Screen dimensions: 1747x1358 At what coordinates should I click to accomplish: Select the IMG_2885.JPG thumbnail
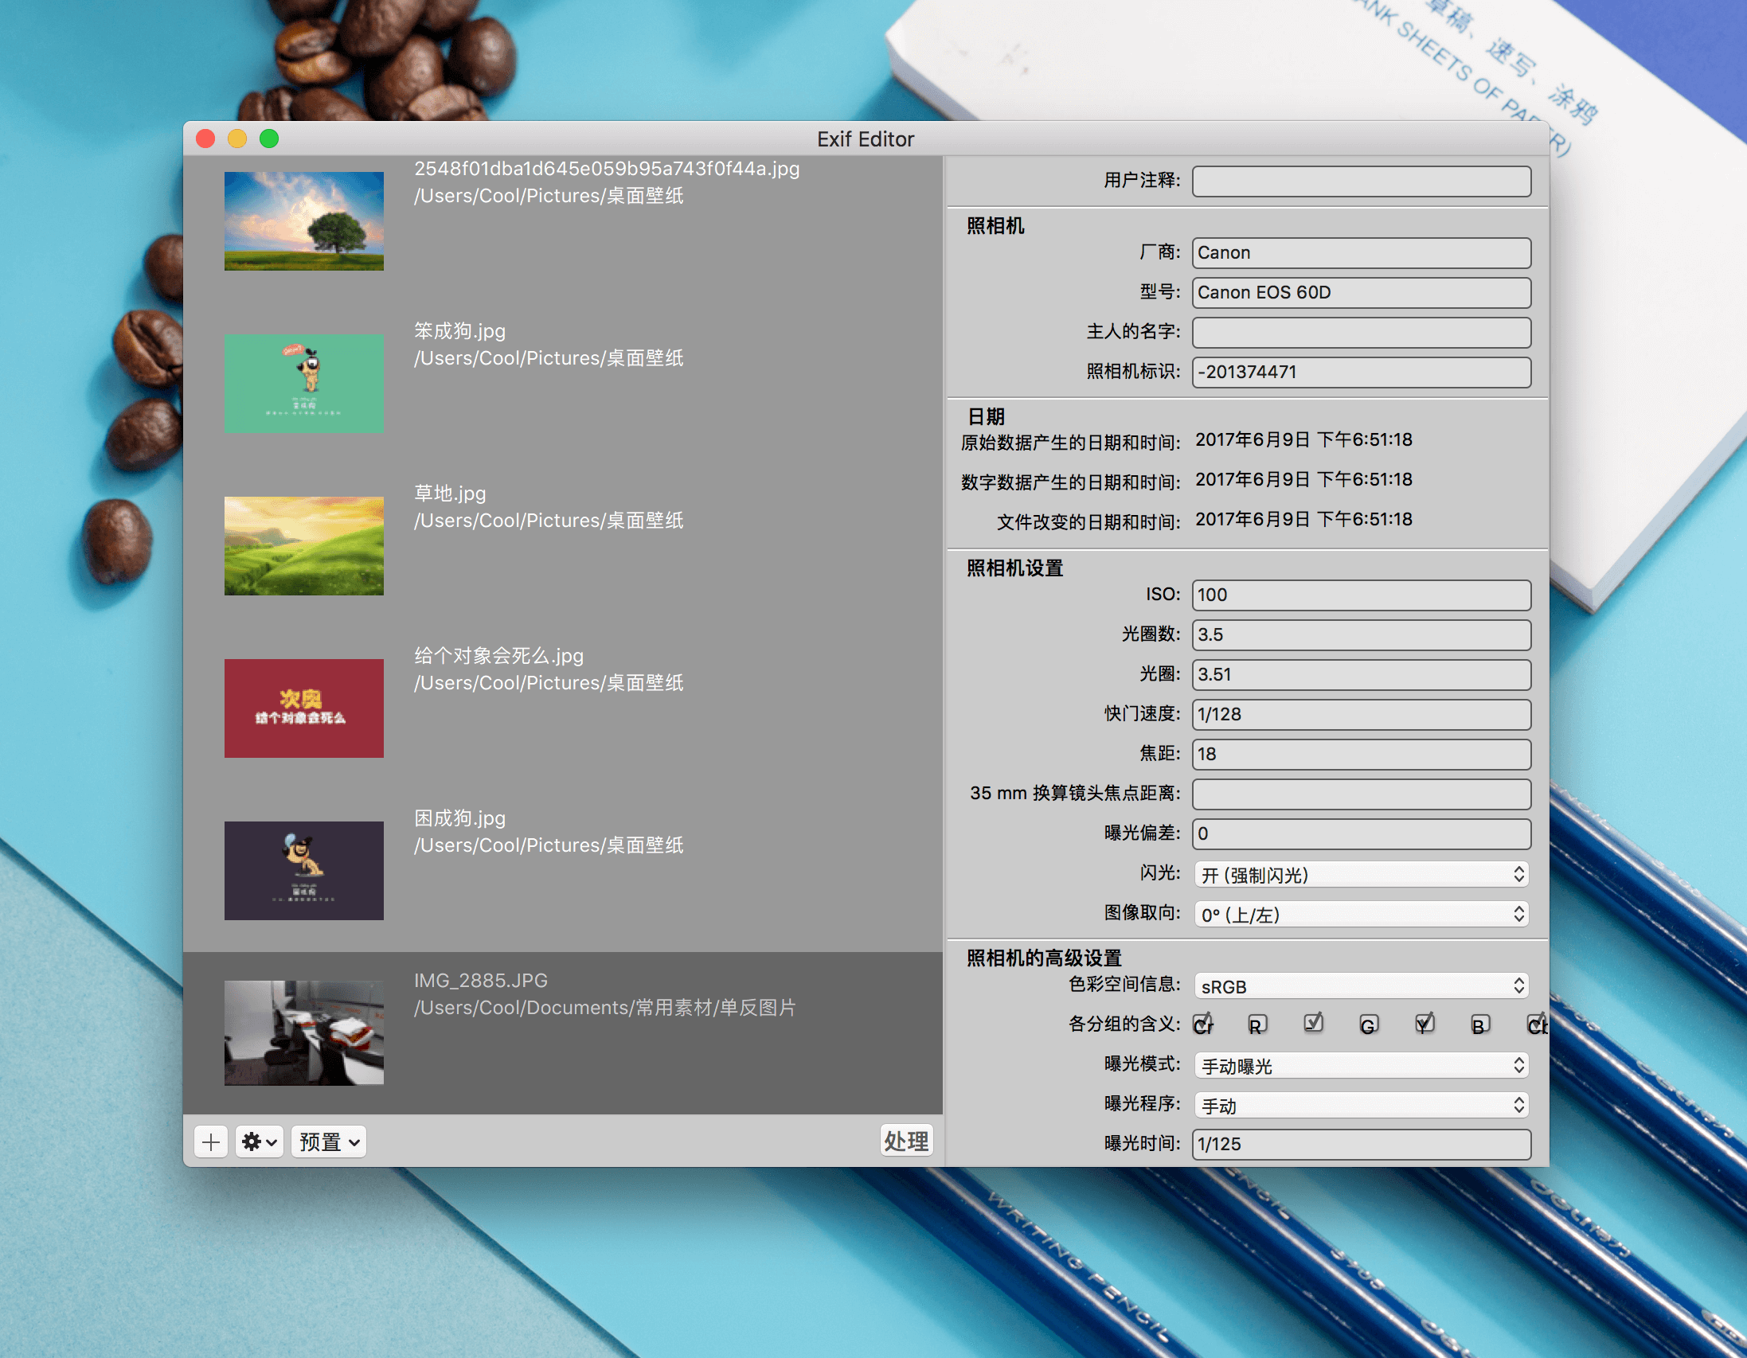click(304, 1032)
